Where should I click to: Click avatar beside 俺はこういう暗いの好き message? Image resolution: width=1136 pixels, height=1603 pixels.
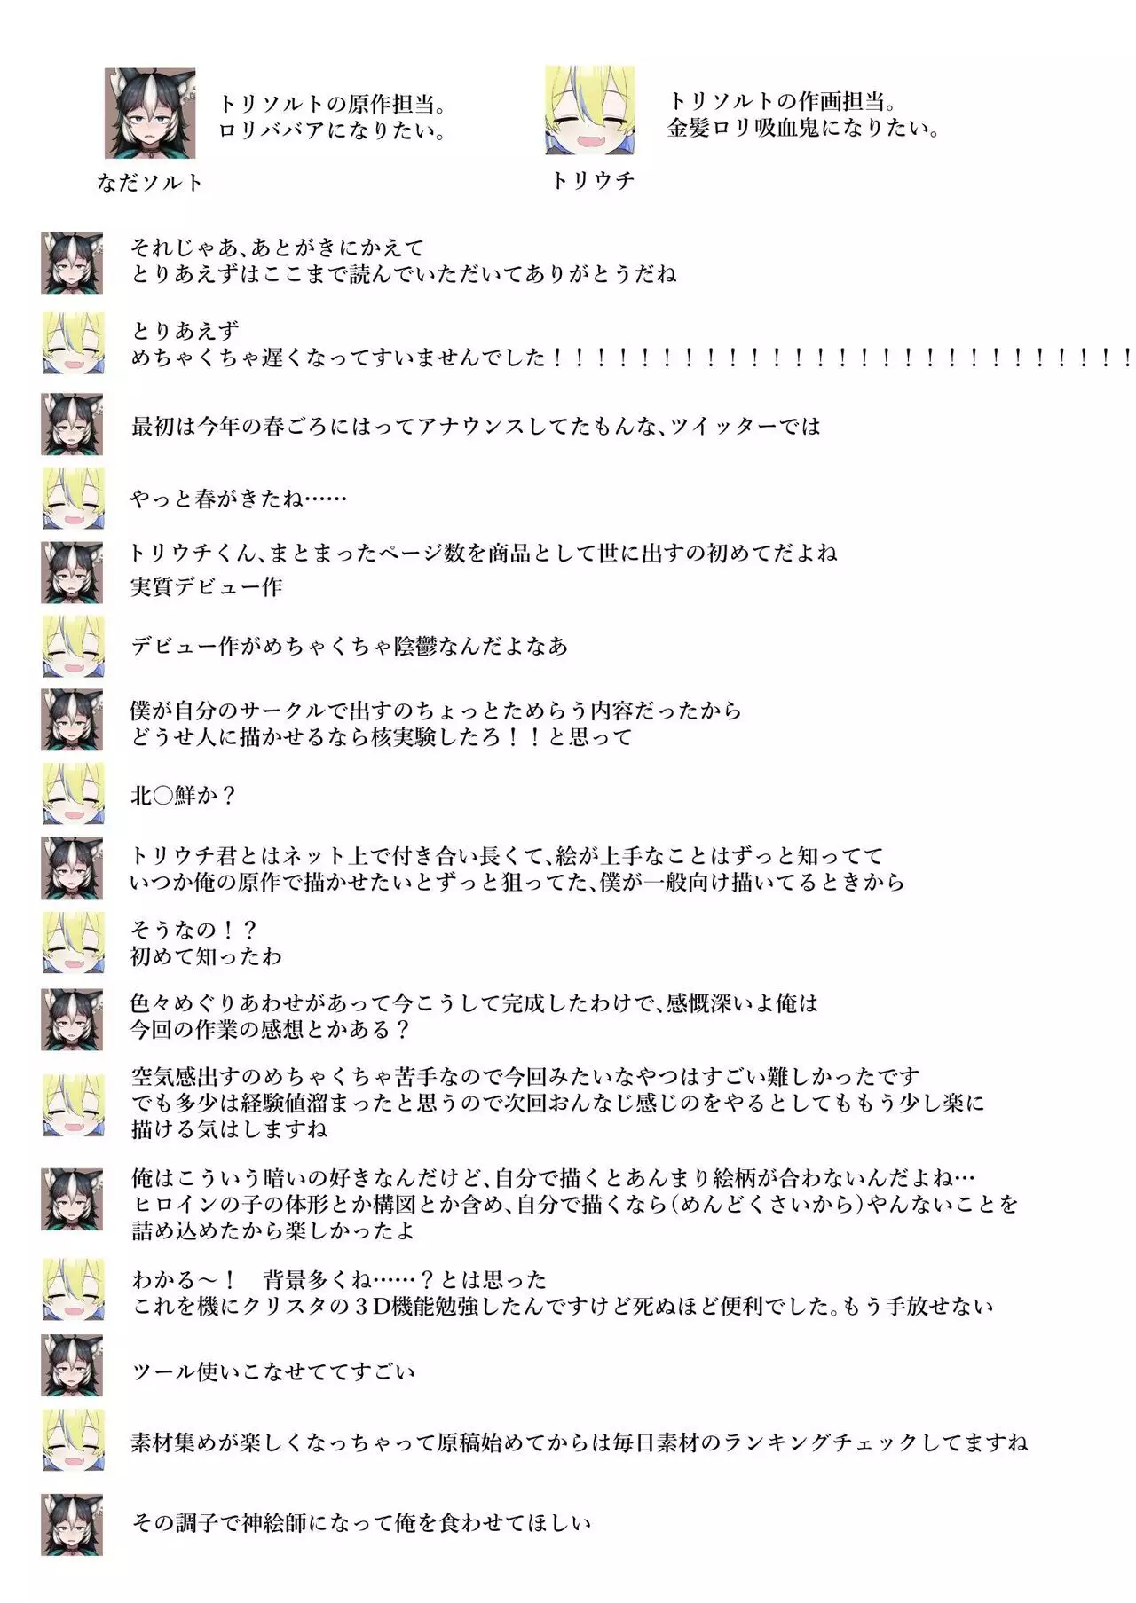[72, 1198]
